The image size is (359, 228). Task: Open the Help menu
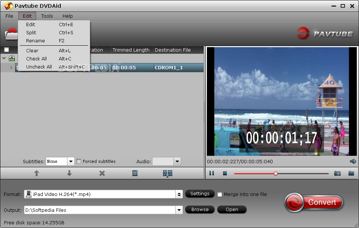click(67, 16)
